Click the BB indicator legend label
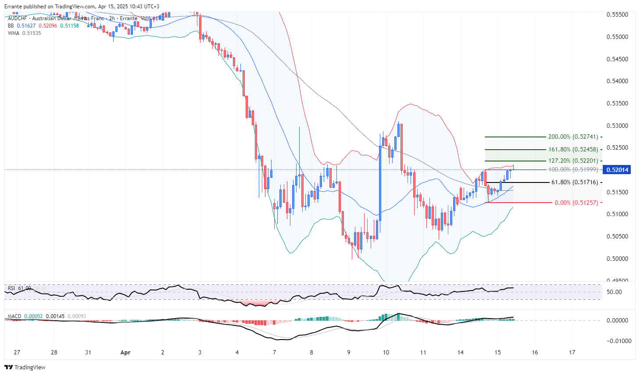 [x=11, y=26]
